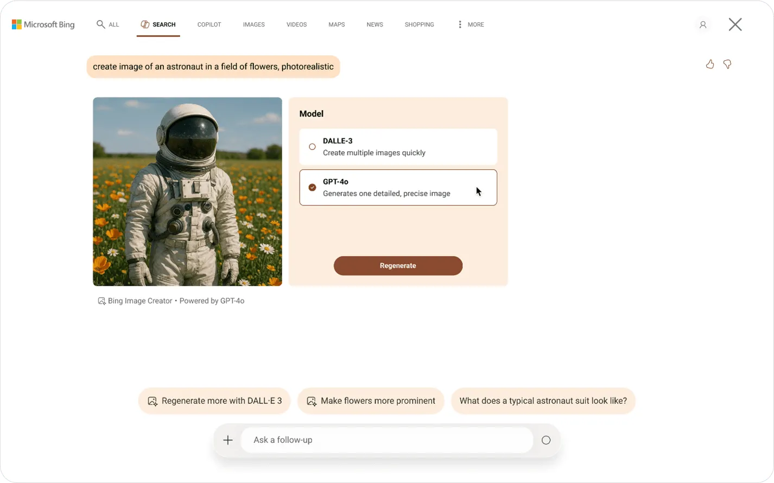
Task: Switch to the IMAGES tab
Action: [253, 24]
